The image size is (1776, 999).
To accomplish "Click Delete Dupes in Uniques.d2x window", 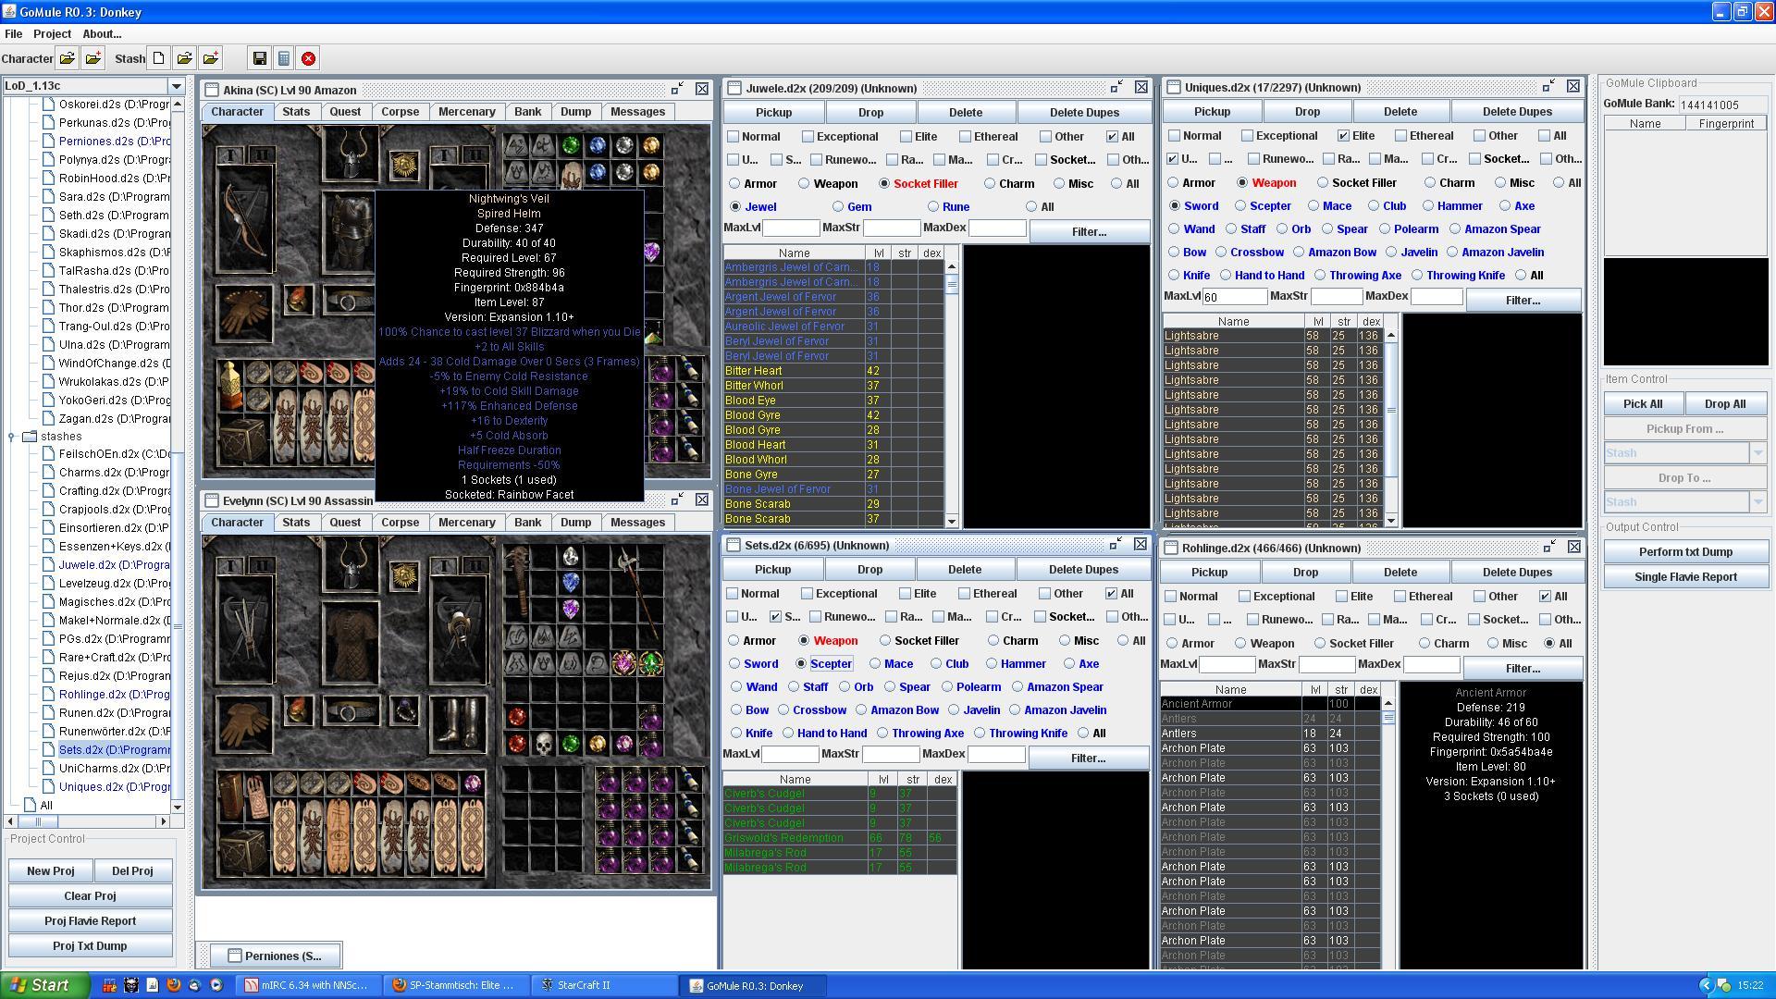I will [x=1517, y=111].
